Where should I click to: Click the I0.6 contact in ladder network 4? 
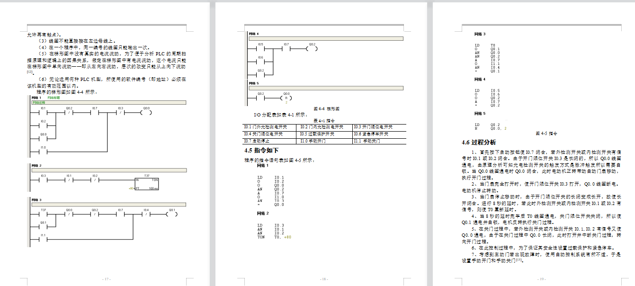tap(260, 61)
